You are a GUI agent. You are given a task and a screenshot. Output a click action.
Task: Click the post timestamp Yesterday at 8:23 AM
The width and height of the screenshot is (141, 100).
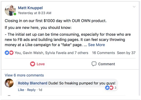tap(34, 13)
